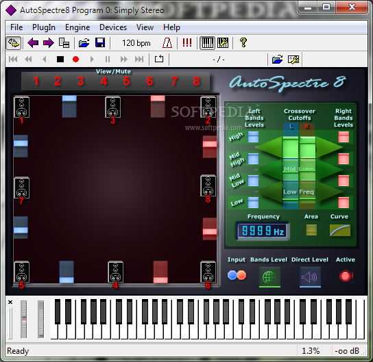Click the Curve shape button

[x=340, y=230]
